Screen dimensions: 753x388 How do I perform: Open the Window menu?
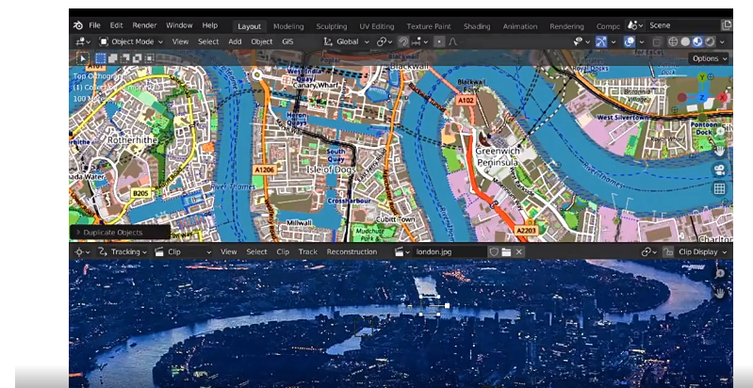[179, 25]
